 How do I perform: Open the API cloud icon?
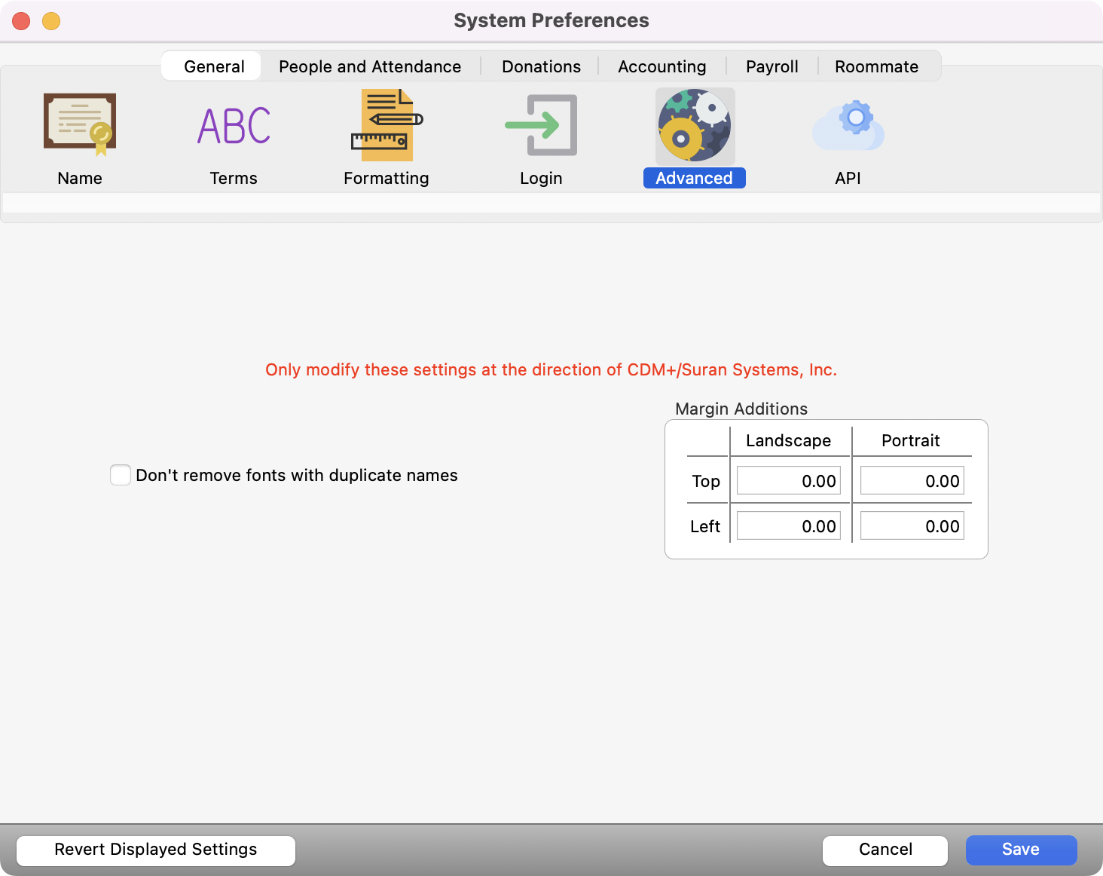tap(848, 125)
